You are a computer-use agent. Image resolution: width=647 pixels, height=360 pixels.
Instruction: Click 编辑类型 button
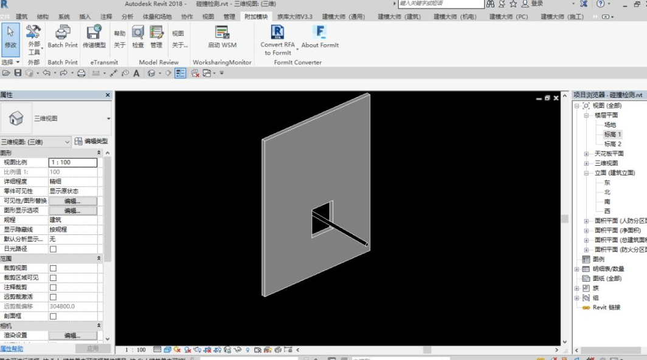point(91,141)
